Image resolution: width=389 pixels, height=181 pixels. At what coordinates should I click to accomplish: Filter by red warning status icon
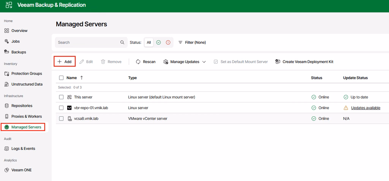tap(168, 43)
